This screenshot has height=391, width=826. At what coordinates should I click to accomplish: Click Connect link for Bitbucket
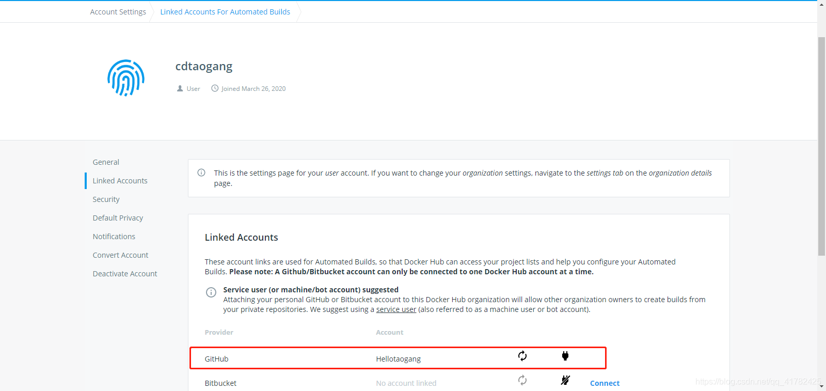click(x=605, y=383)
